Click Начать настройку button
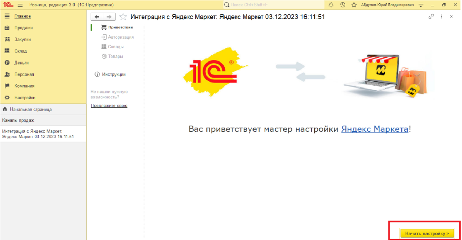This screenshot has height=240, width=462. click(427, 234)
